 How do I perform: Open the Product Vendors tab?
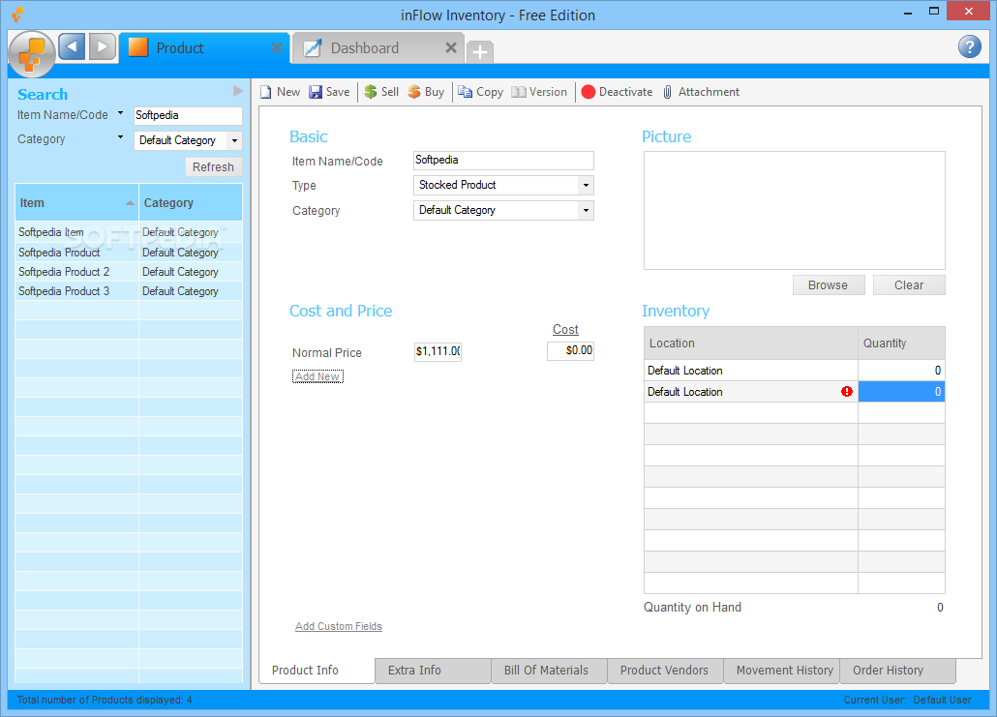tap(664, 670)
